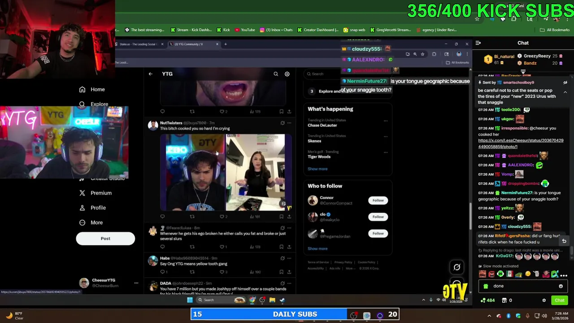Expand the gifter leaderboard in chat
This screenshot has width=574, height=323.
[523, 71]
